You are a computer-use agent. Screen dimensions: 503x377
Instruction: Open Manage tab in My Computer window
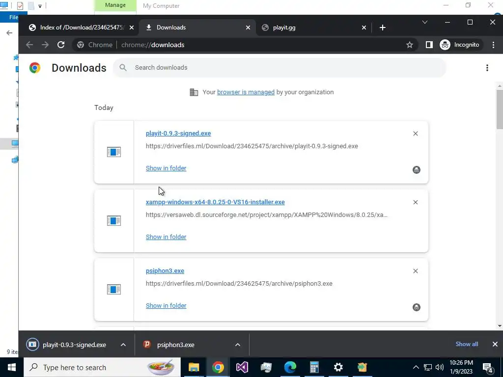click(x=115, y=5)
